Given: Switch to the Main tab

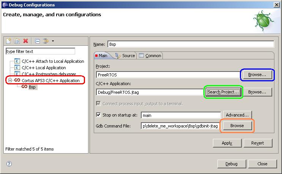Looking at the screenshot, I should pyautogui.click(x=101, y=56).
